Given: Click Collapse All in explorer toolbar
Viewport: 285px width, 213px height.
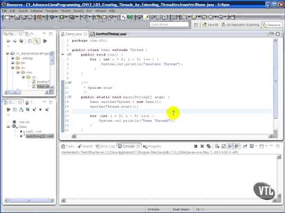Looking at the screenshot, I should 30,41.
